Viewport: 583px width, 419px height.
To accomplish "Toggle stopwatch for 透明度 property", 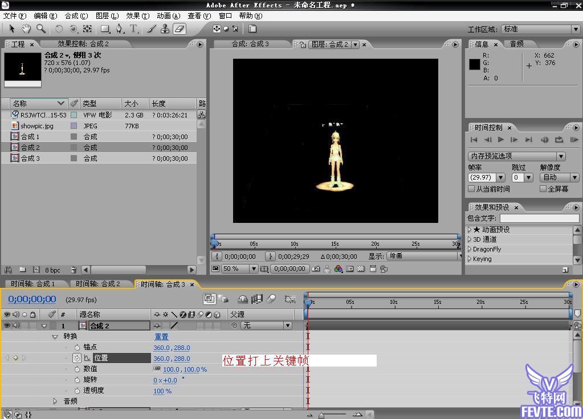I will click(x=77, y=390).
